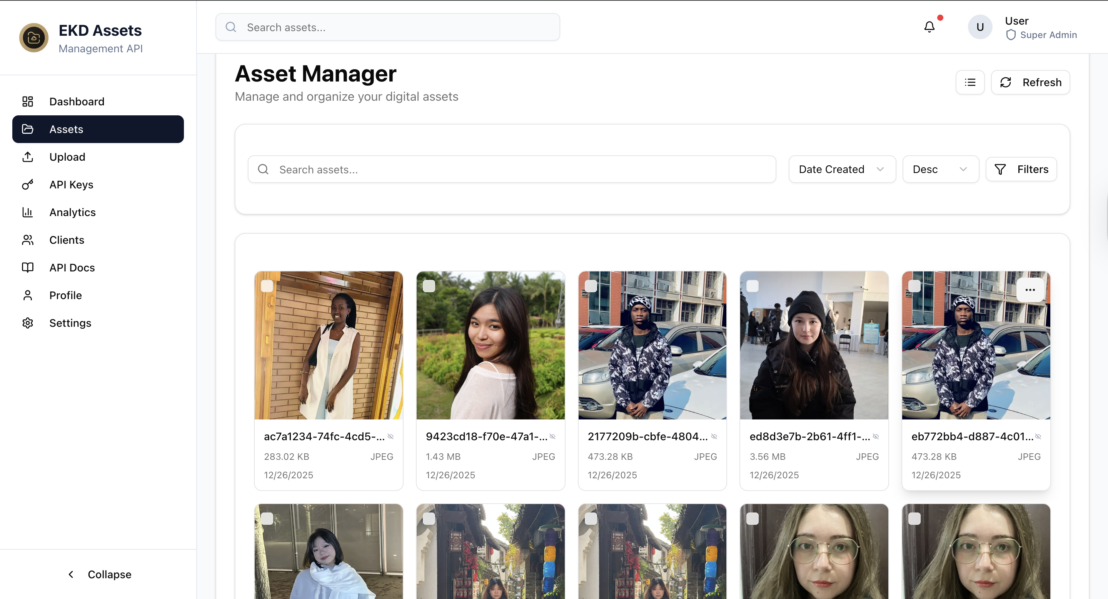Click the Super Admin shield icon
The width and height of the screenshot is (1108, 599).
1011,35
